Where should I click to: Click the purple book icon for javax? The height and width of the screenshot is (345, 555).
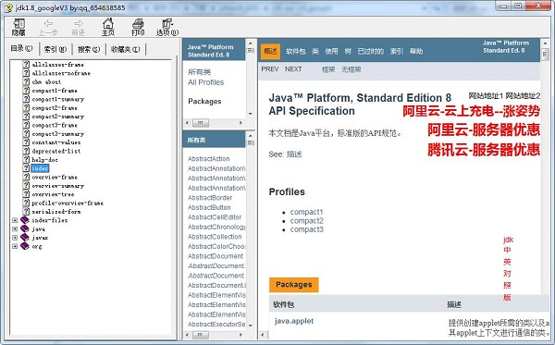click(x=24, y=238)
